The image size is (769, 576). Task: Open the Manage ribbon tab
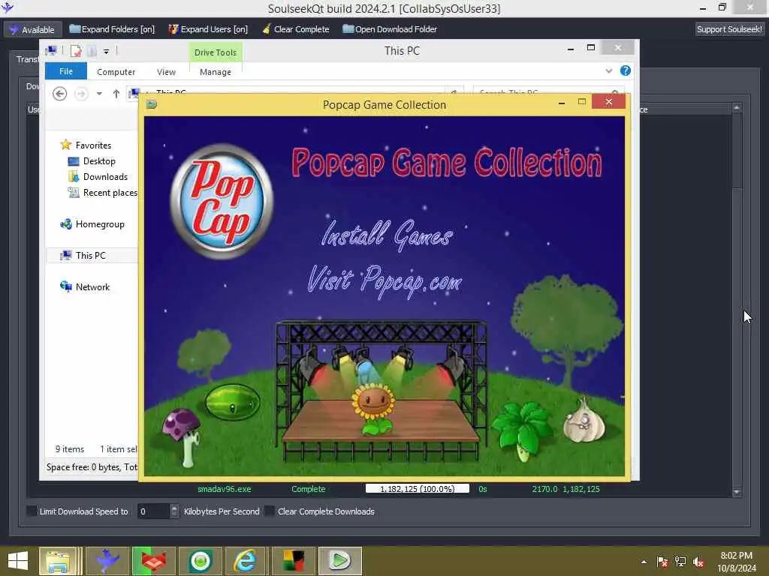coord(216,72)
